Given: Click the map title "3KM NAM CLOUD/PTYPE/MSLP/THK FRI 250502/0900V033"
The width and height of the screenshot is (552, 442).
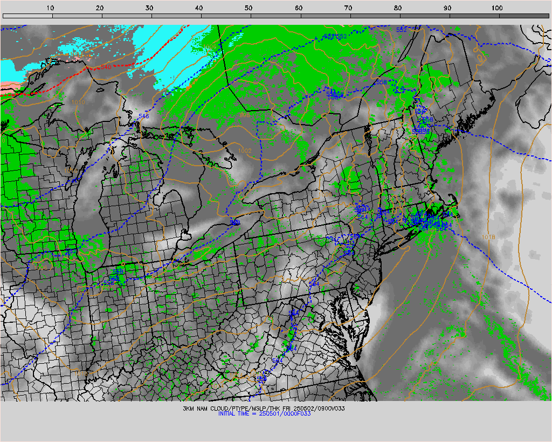Looking at the screenshot, I should pos(264,409).
